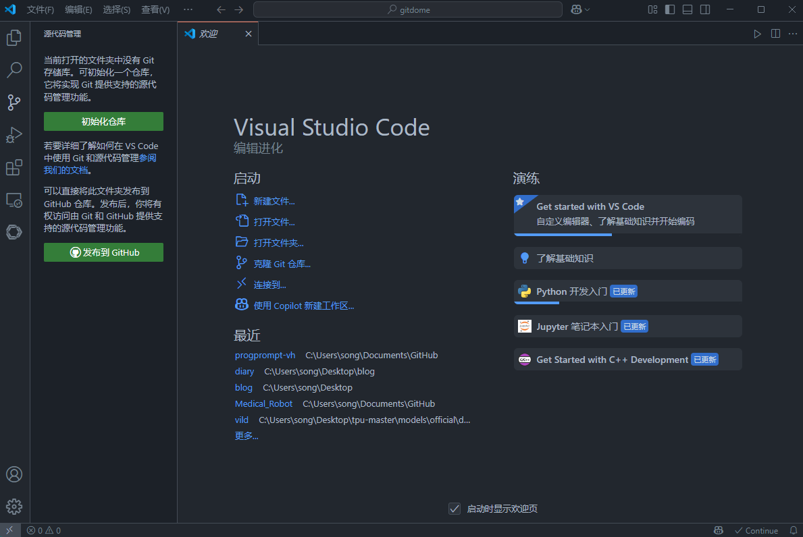Select the Source Control activity icon
803x537 pixels.
coord(14,103)
